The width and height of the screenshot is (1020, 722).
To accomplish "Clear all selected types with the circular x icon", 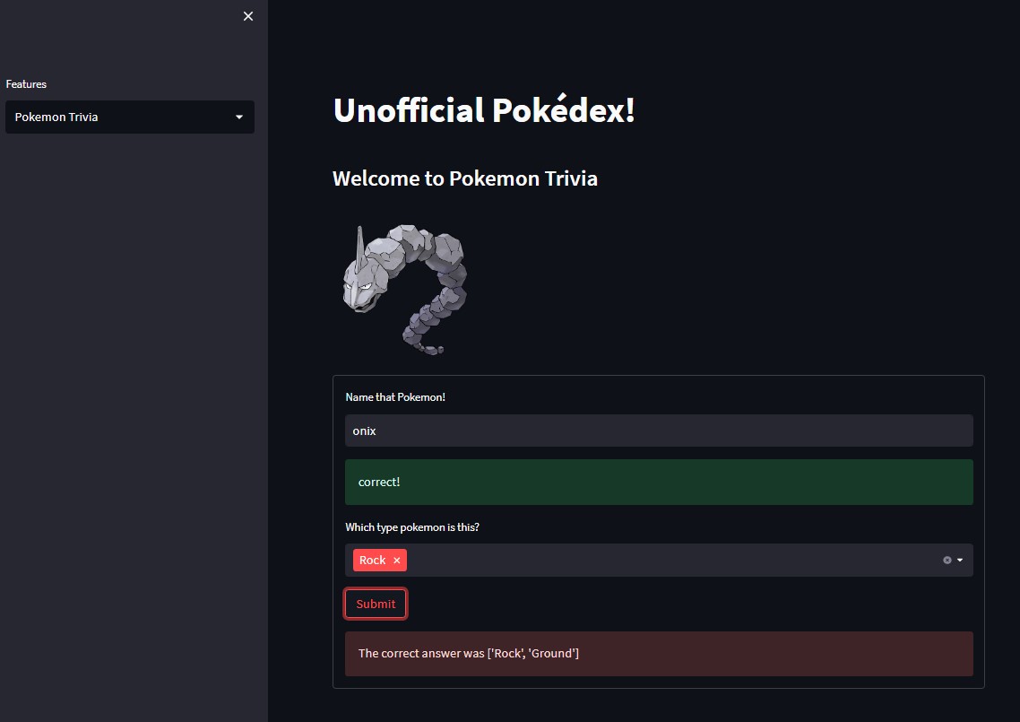I will 947,560.
